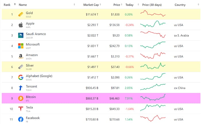The image size is (201, 124).
Task: Open the Apple company link
Action: click(30, 23)
